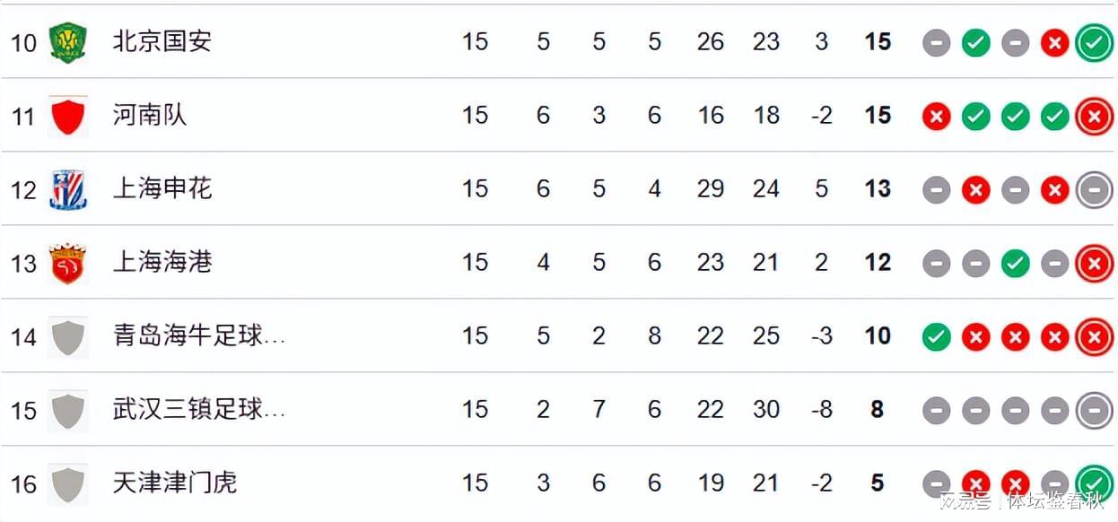Click the Shanghai Port red team badge

tap(67, 263)
